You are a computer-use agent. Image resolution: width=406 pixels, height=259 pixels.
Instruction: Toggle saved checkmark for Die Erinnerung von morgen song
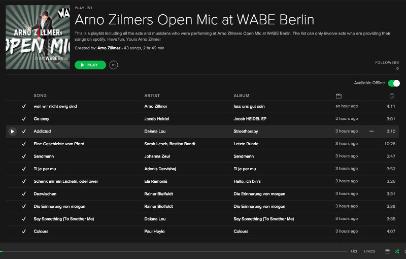coord(23,206)
